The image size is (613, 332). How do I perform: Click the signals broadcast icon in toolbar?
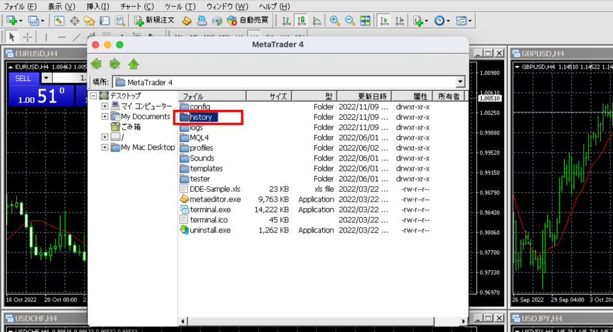[x=217, y=20]
